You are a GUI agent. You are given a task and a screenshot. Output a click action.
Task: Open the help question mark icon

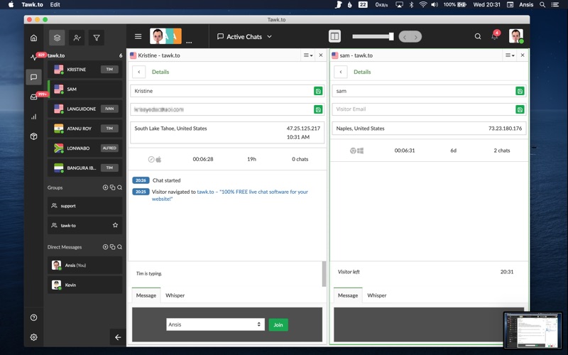click(x=33, y=317)
